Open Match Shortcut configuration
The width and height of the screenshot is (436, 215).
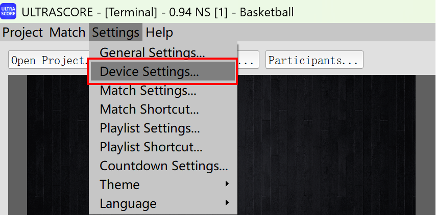click(149, 109)
